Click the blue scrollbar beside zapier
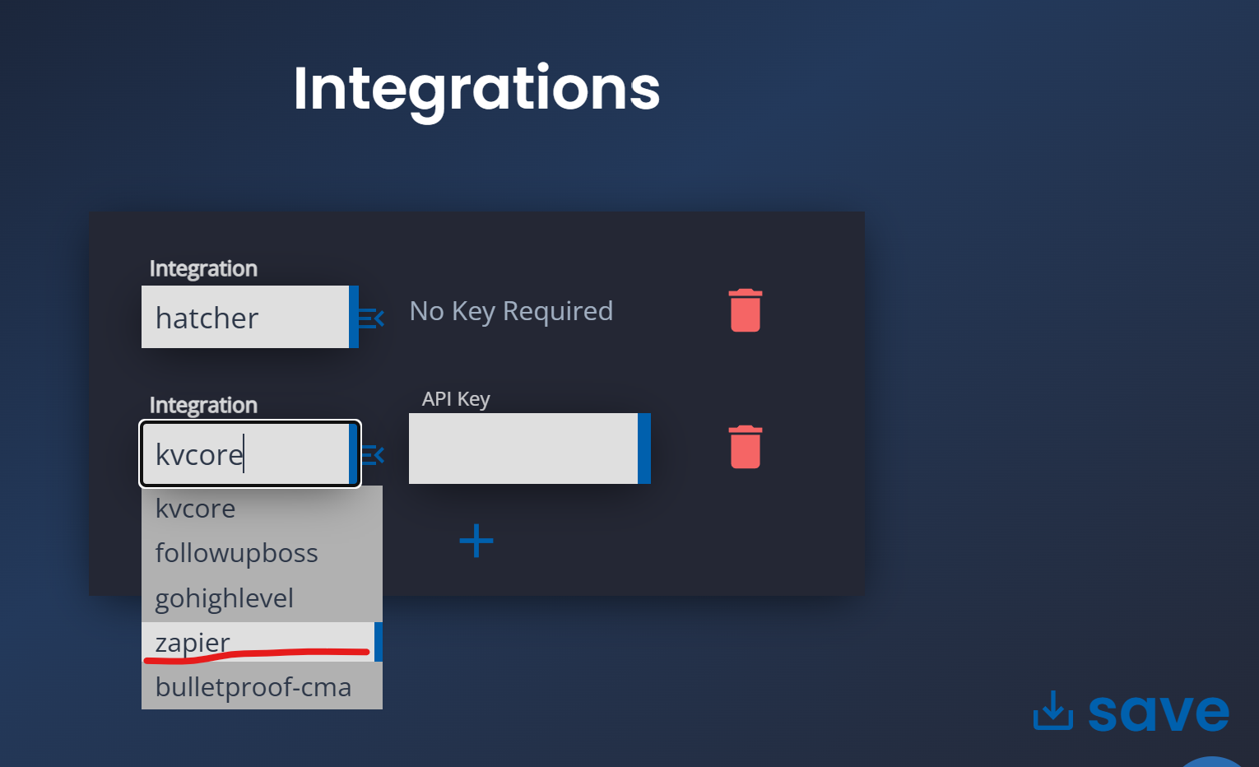 (x=377, y=642)
